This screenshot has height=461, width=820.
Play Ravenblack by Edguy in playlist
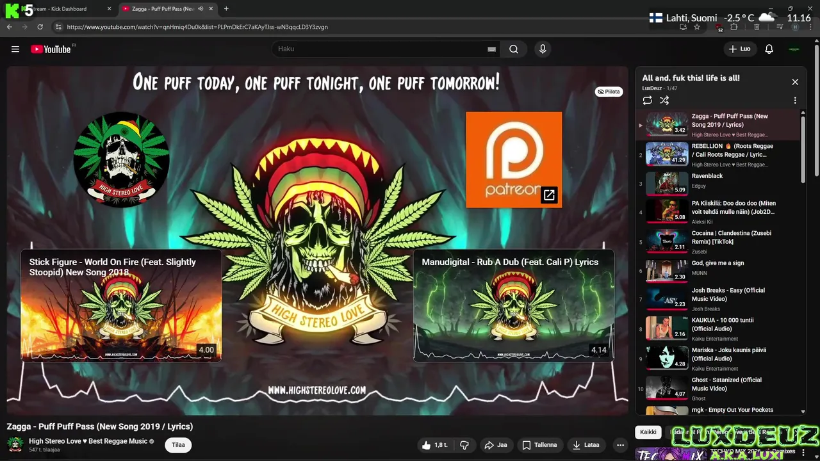pos(719,182)
